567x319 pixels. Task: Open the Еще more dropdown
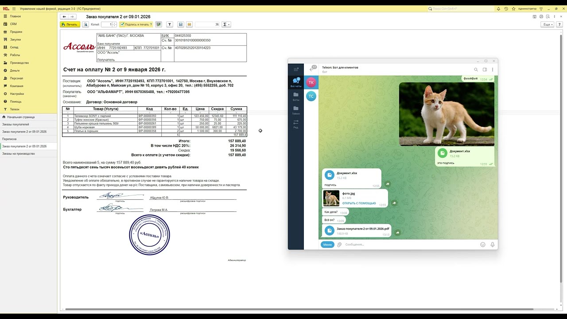point(548,24)
